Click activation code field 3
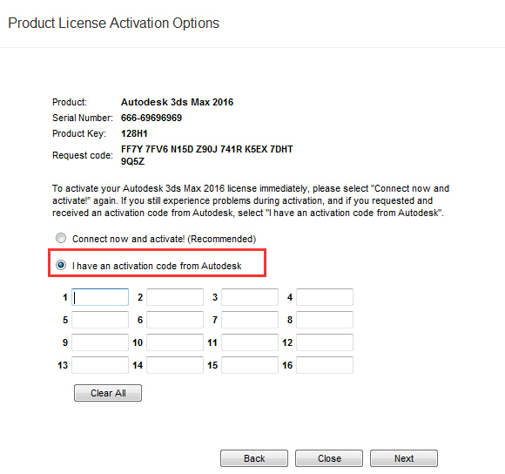505x474 pixels. tap(250, 297)
